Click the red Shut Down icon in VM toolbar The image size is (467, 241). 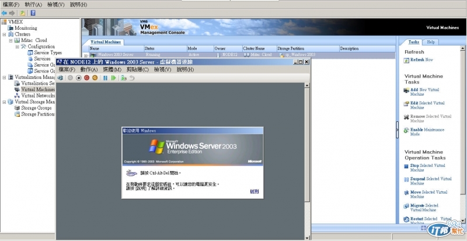86,78
